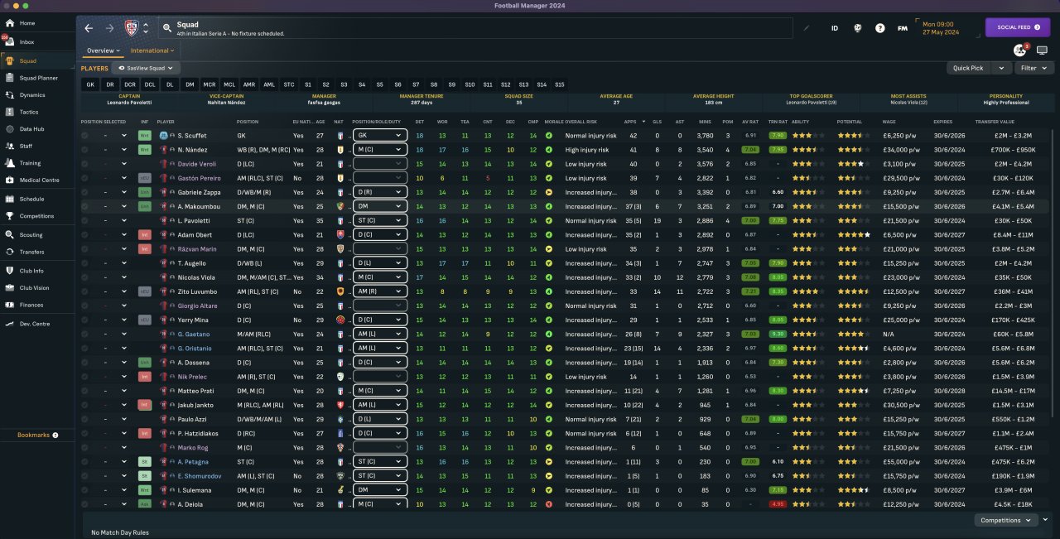Image resolution: width=1060 pixels, height=539 pixels.
Task: Open Data Hub in the sidebar
Action: (x=38, y=129)
